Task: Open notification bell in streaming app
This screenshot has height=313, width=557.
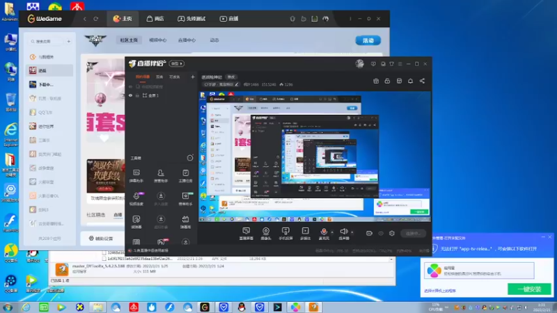Action: (410, 81)
